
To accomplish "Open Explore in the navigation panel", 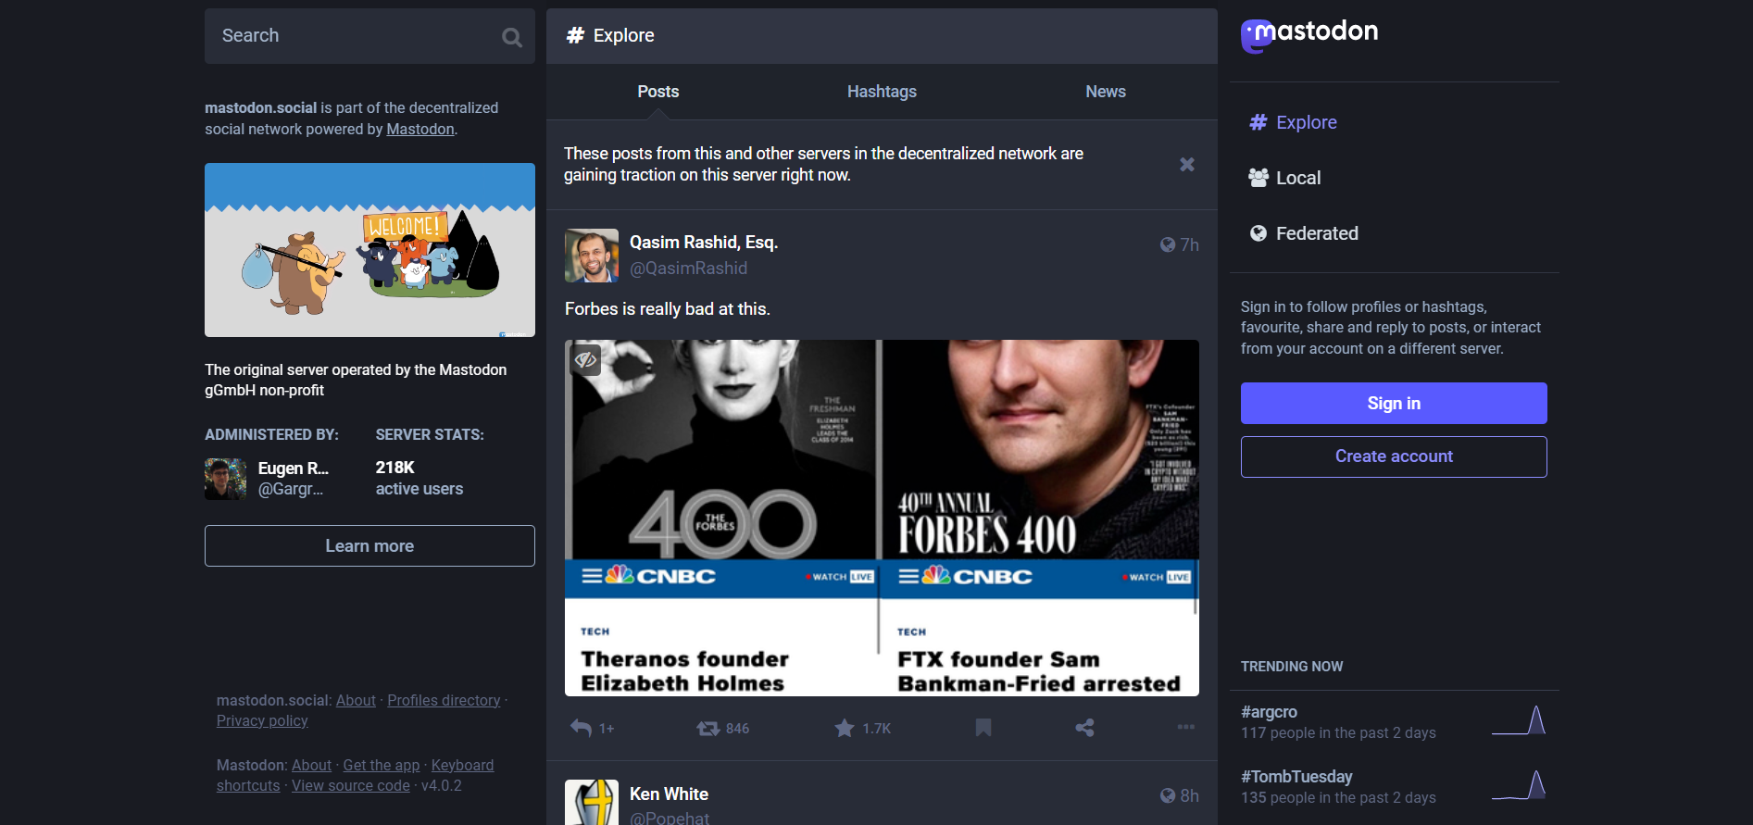I will click(1293, 122).
